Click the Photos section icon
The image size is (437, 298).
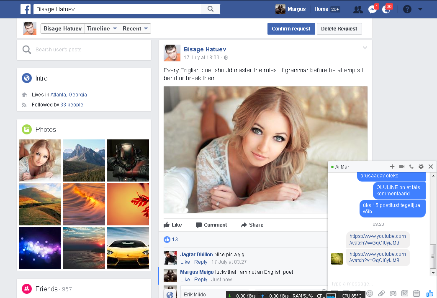[x=27, y=129]
